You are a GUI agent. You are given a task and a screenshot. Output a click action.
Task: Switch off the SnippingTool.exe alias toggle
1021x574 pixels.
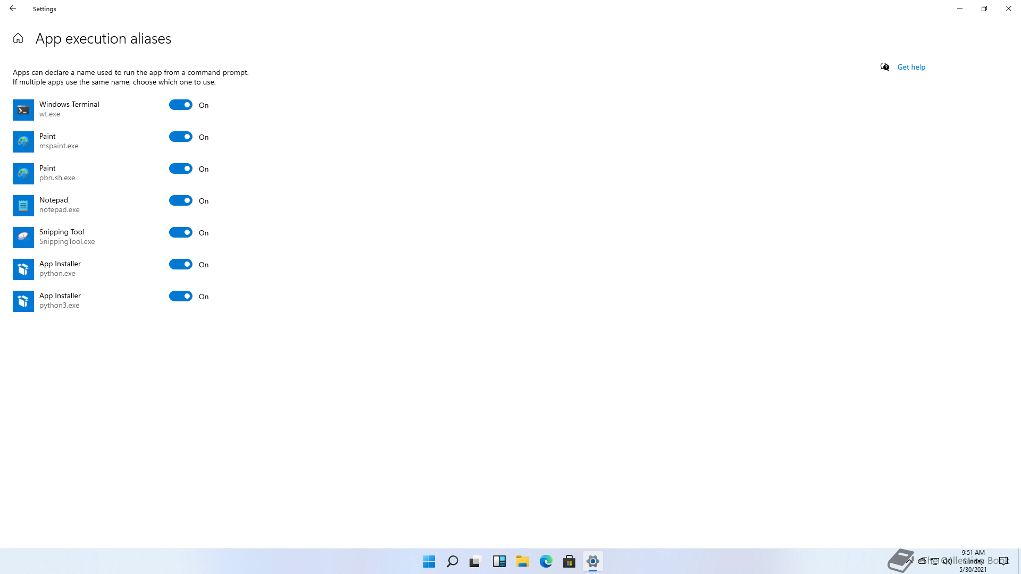pyautogui.click(x=181, y=232)
